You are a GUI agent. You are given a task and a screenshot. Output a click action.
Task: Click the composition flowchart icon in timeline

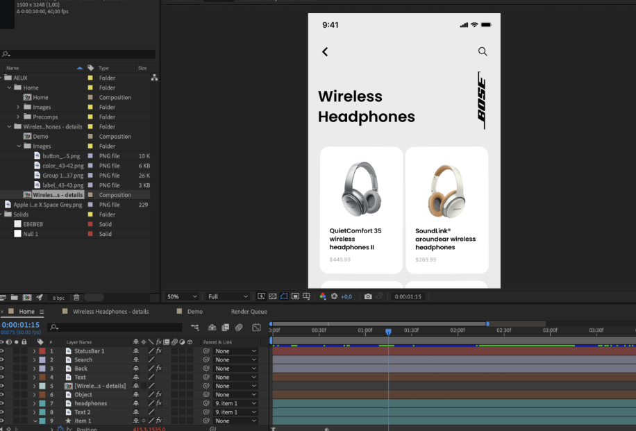point(195,327)
